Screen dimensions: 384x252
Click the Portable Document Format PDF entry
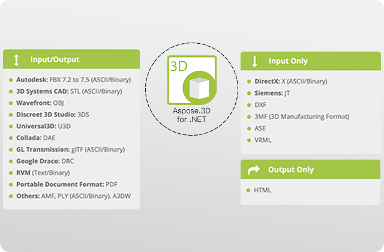pos(67,184)
